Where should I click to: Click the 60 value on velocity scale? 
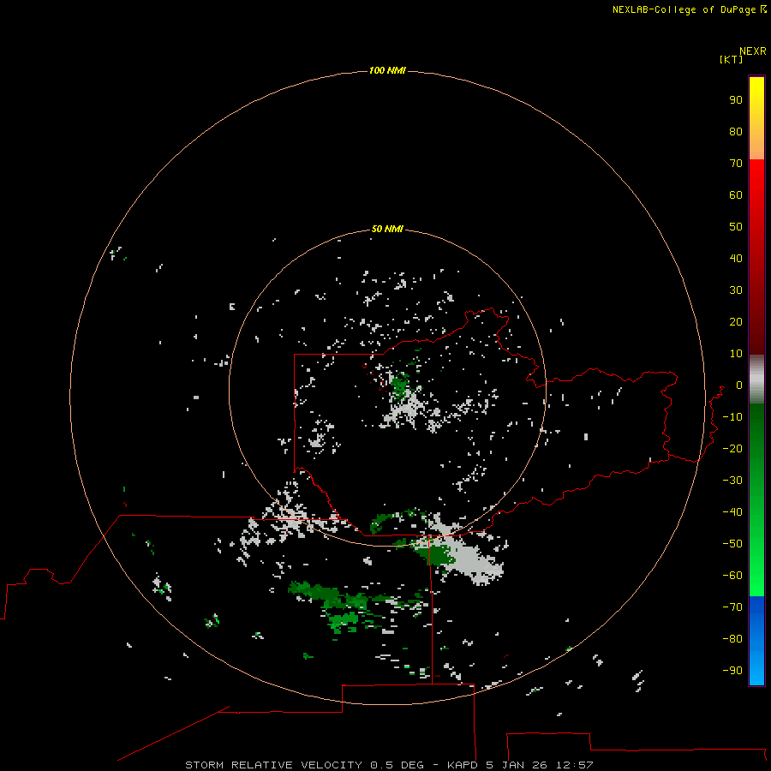coord(736,195)
